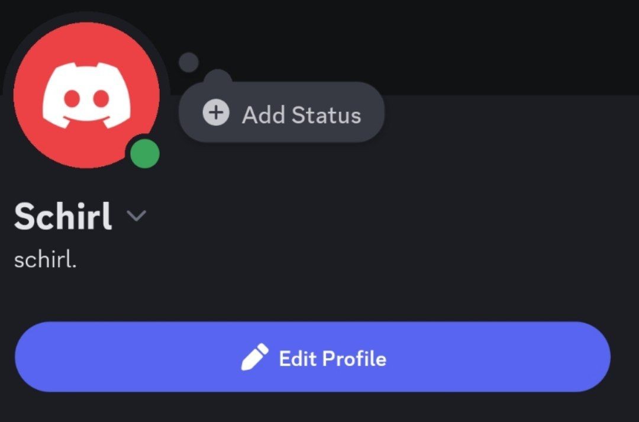This screenshot has height=422, width=639.
Task: Open the red profile avatar picture
Action: pos(86,95)
